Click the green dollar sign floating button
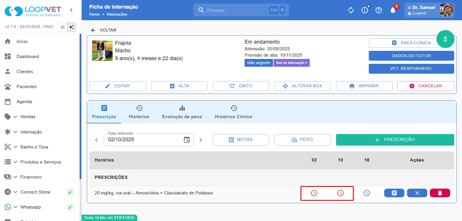The width and height of the screenshot is (462, 221). pos(445,39)
